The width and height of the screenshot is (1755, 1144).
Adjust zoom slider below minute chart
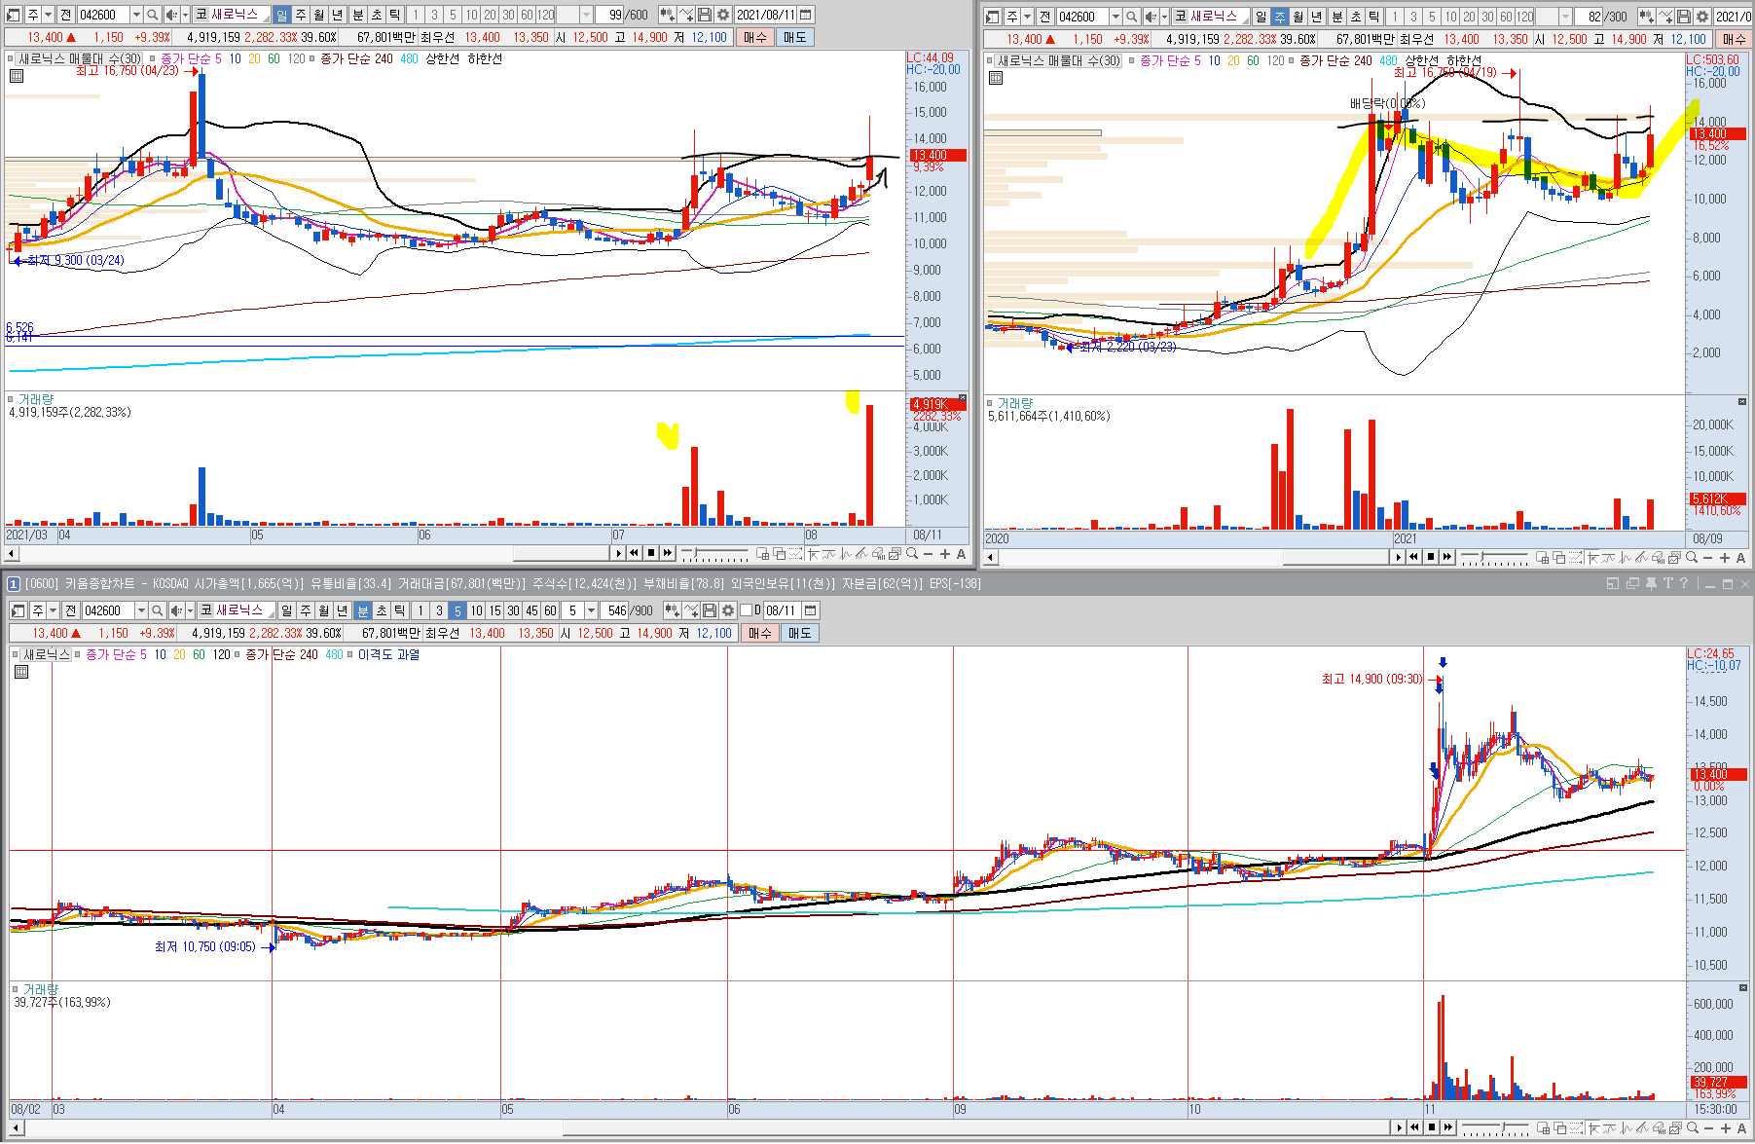point(1494,1127)
